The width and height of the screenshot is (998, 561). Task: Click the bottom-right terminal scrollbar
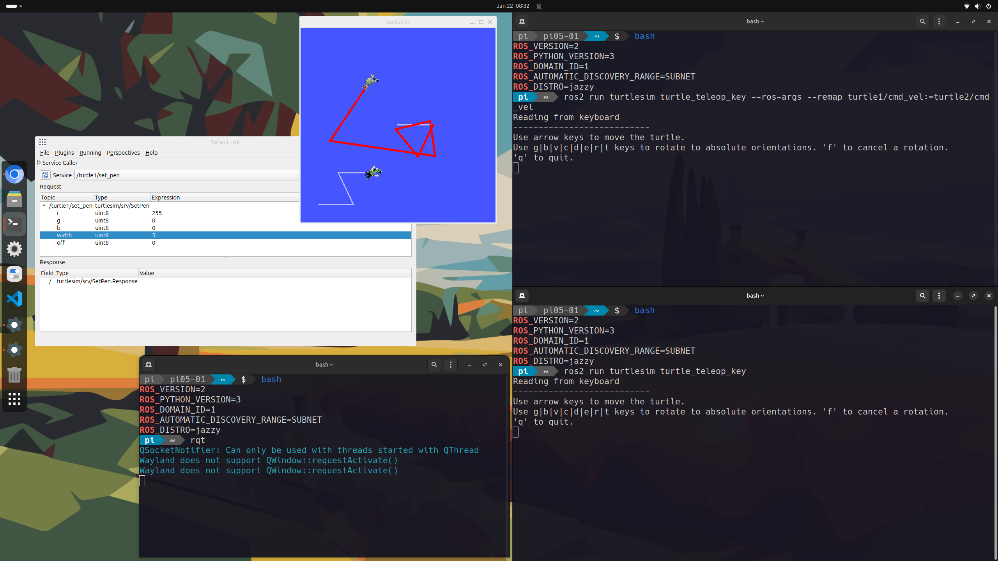point(995,432)
